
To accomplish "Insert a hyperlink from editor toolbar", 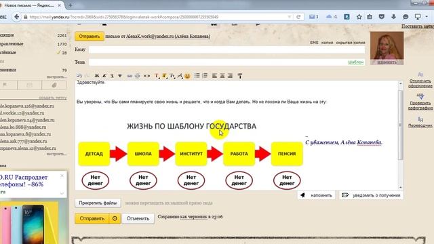I will (130, 75).
